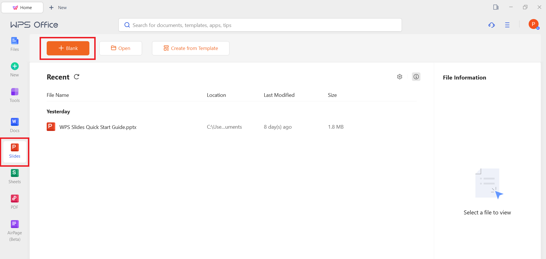Click the 1.8 MB size cell

pyautogui.click(x=336, y=127)
